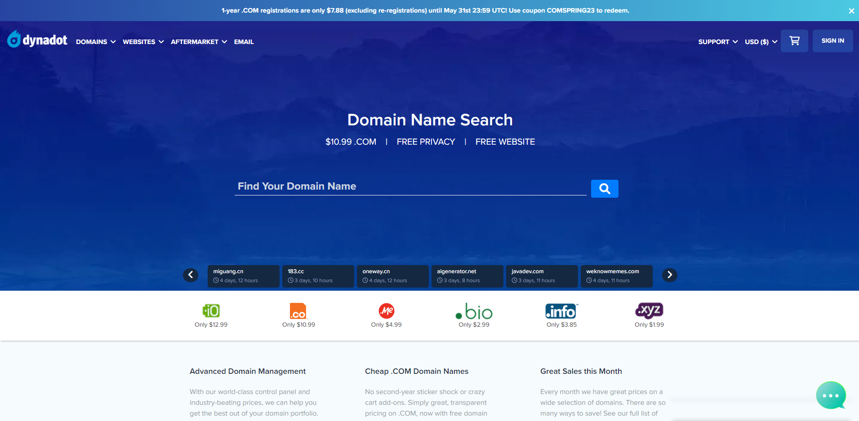The width and height of the screenshot is (859, 421).
Task: Select the .xyz domain logo
Action: click(x=649, y=310)
